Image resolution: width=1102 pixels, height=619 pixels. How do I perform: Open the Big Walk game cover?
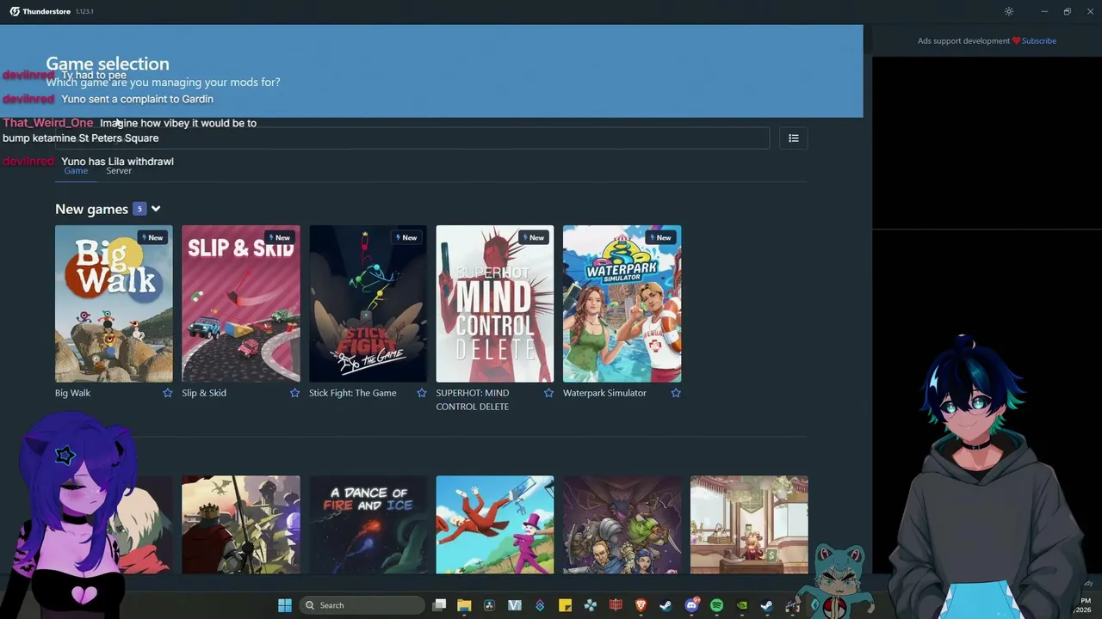[x=114, y=303]
